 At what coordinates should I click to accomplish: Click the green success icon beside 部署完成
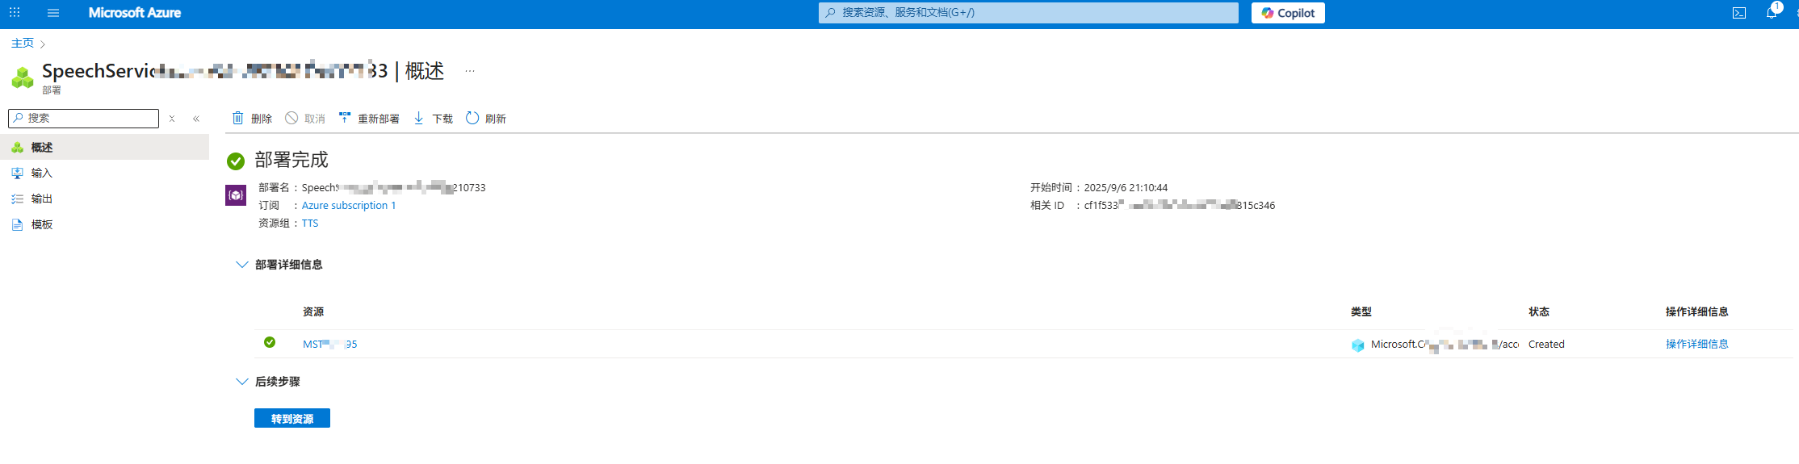236,161
